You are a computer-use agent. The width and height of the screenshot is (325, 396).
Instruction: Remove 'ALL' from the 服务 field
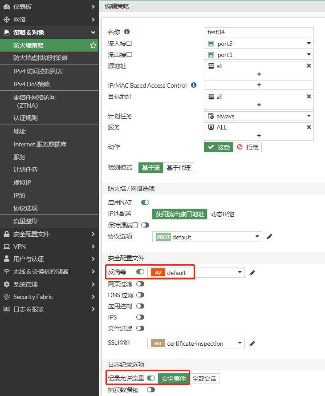(309, 127)
